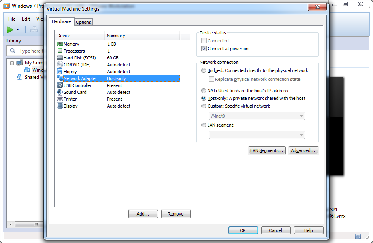The height and width of the screenshot is (243, 373).
Task: Click the Advanced... button
Action: point(303,150)
